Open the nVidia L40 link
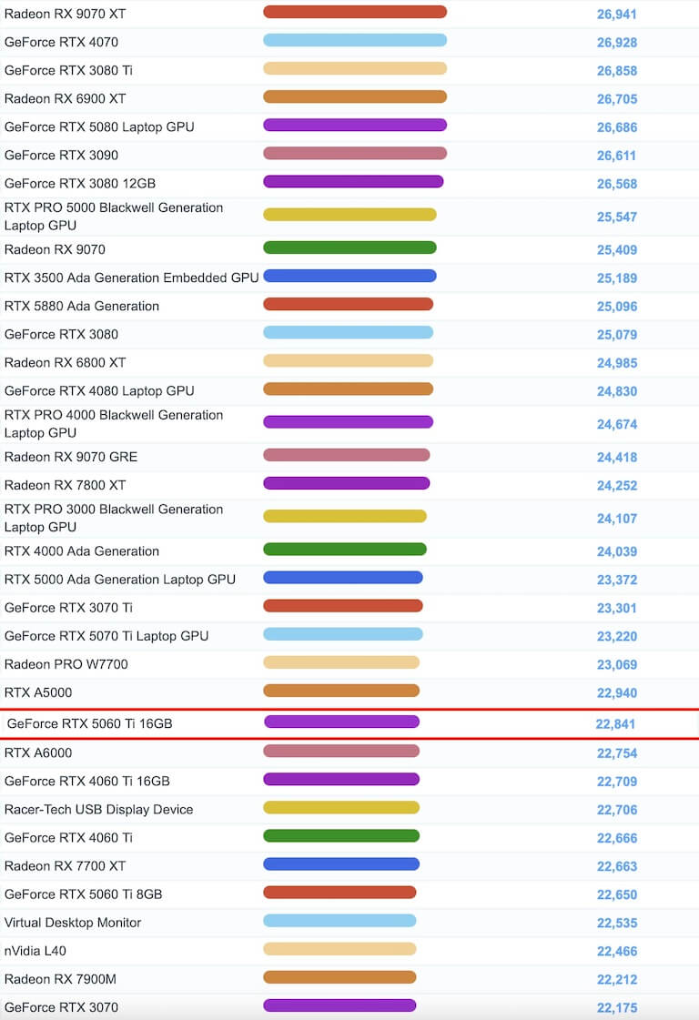This screenshot has width=699, height=1020. 35,951
